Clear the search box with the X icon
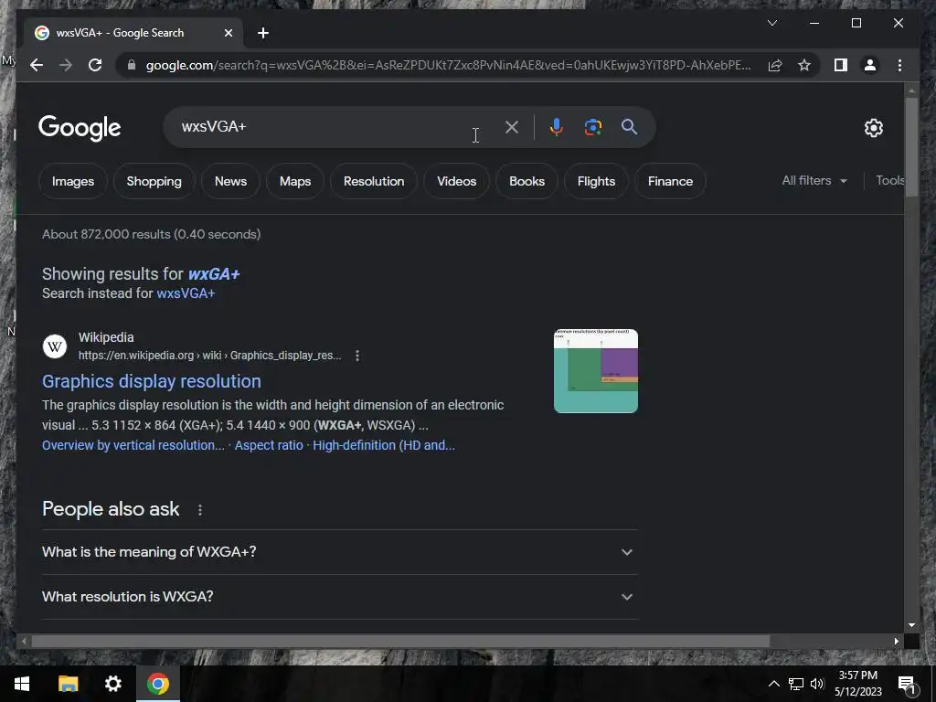This screenshot has height=702, width=936. 512,126
